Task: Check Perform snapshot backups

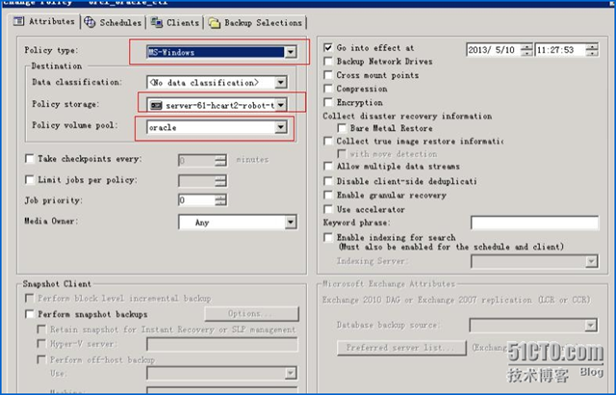Action: tap(30, 314)
